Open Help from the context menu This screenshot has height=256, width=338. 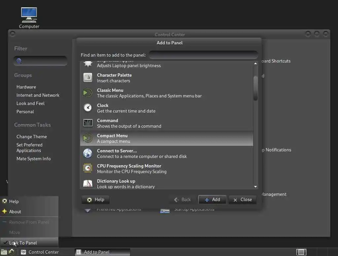tap(29, 201)
